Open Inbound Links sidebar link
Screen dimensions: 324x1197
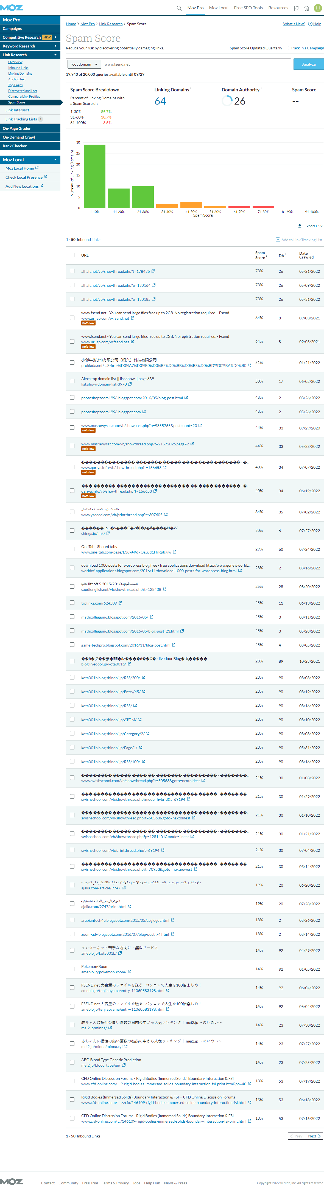(18, 68)
